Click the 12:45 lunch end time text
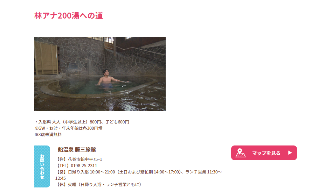Screen dimensions: 325x192 61,178
